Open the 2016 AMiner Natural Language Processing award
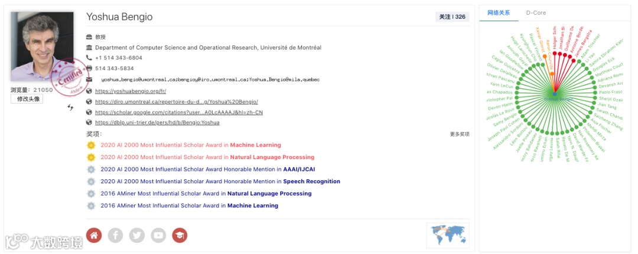The height and width of the screenshot is (254, 638). [206, 193]
